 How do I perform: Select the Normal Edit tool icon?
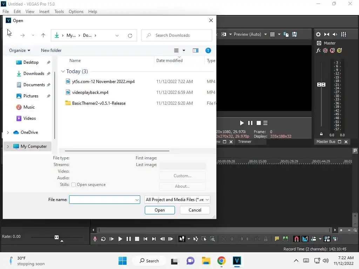coord(182,239)
